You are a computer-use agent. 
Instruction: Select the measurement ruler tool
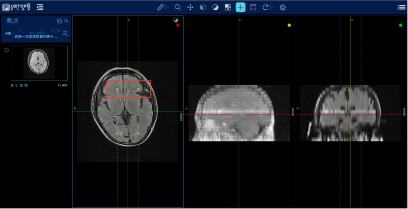[x=161, y=7]
